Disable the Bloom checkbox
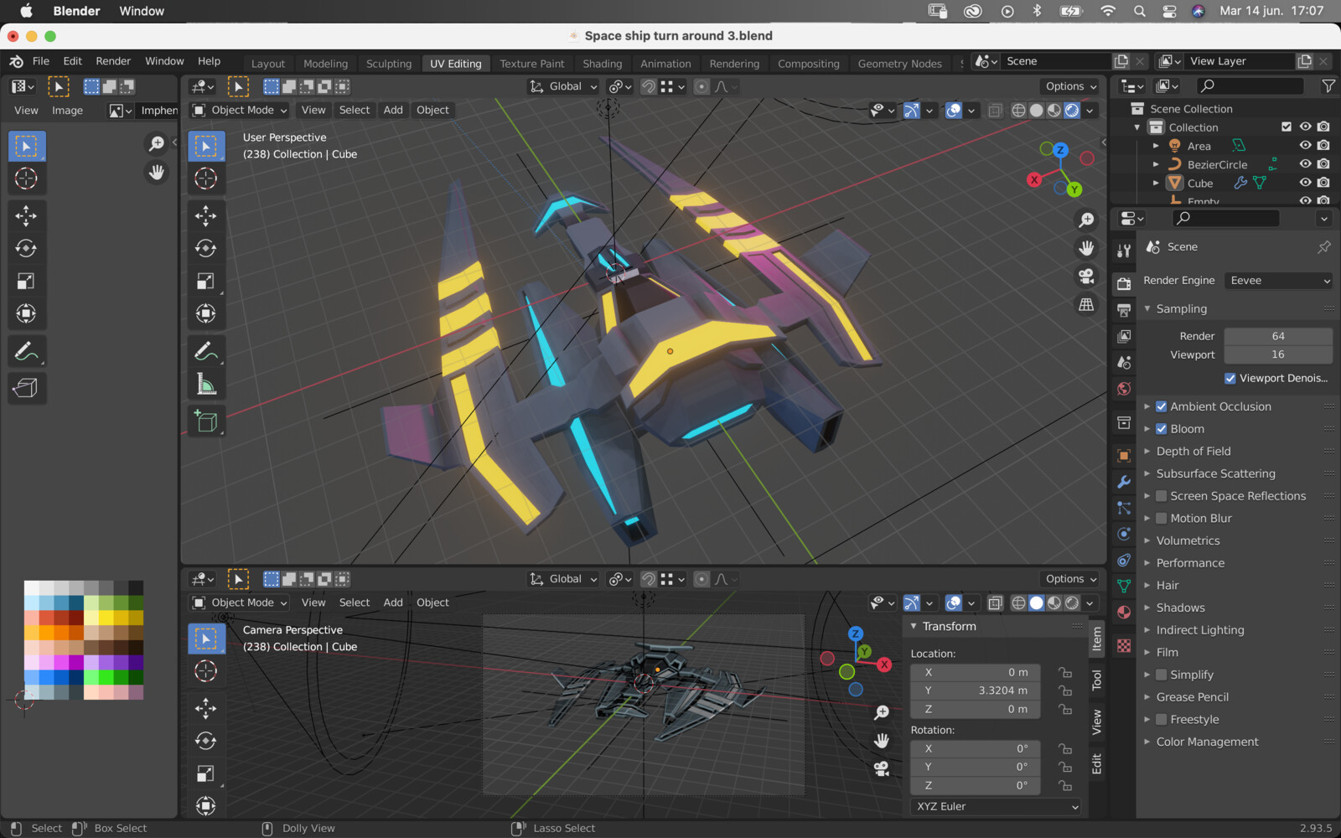 pyautogui.click(x=1162, y=429)
